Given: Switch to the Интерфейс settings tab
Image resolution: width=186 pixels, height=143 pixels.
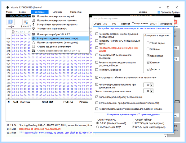Looking at the screenshot, I should tap(166, 24).
